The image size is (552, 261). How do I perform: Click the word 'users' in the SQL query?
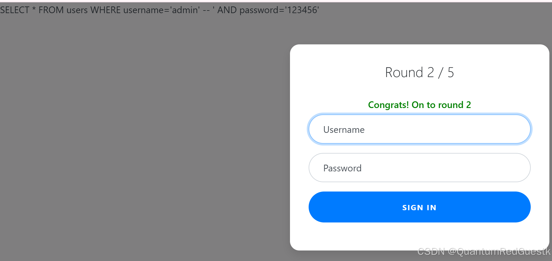pos(77,10)
